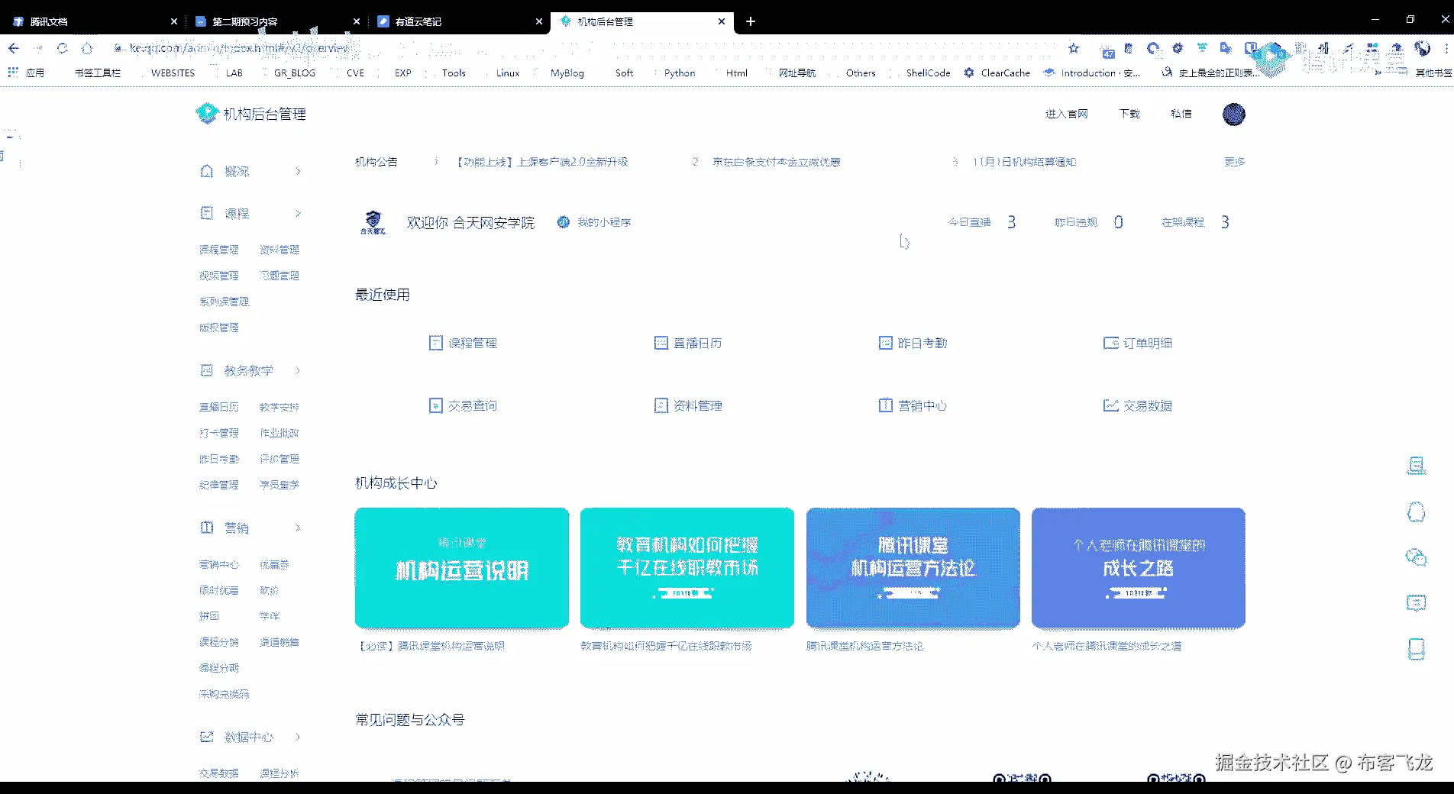Collapse the 课程 sidebar section chevron

(x=298, y=213)
